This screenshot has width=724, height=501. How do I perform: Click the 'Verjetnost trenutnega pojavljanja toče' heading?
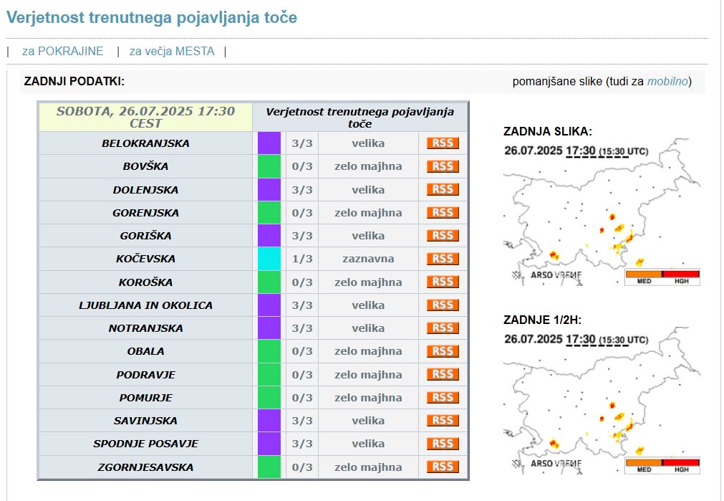pyautogui.click(x=152, y=18)
